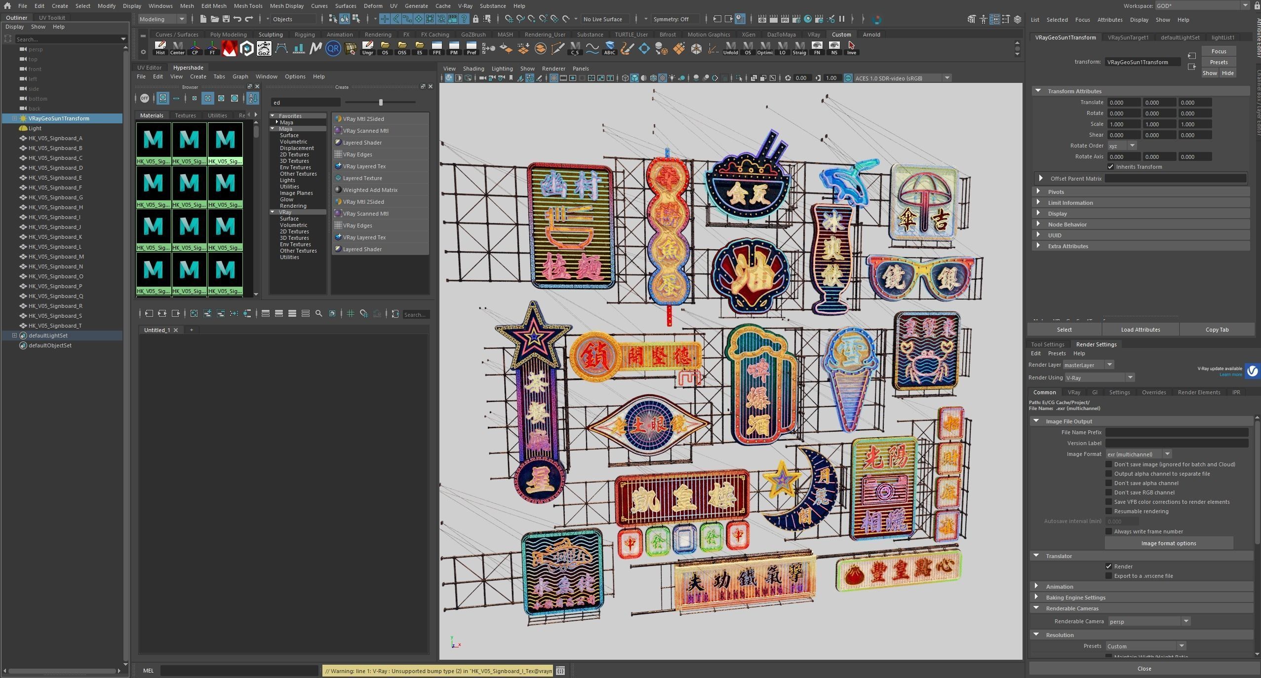Click the save scene icon
This screenshot has width=1261, height=678.
(226, 19)
